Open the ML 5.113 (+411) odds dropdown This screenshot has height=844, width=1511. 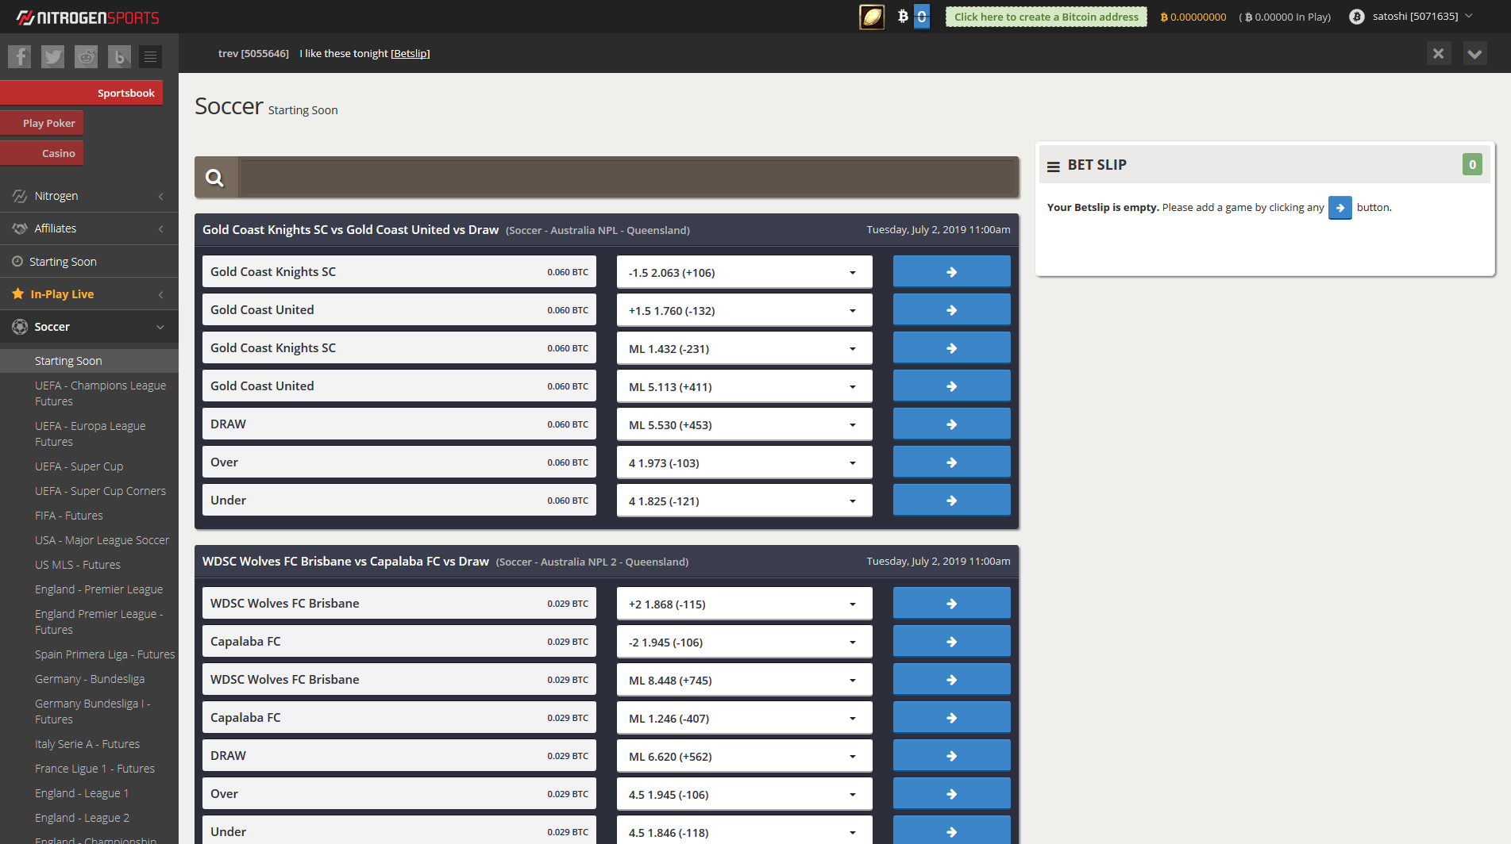(744, 386)
